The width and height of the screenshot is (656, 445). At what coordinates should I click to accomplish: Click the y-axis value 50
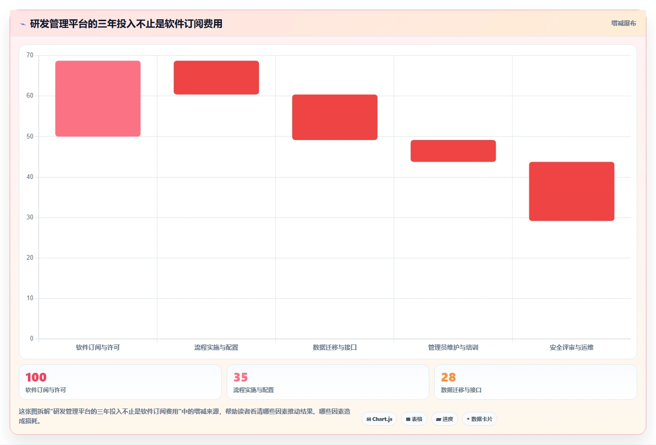point(30,136)
